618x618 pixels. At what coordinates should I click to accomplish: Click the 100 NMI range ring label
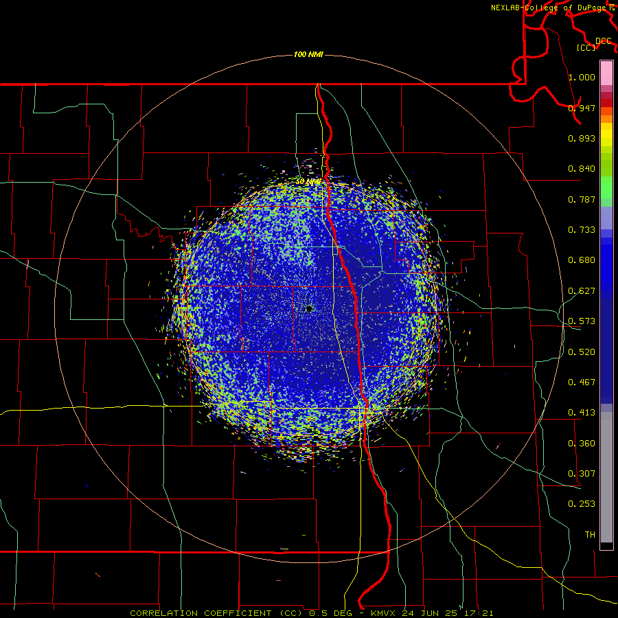pyautogui.click(x=308, y=54)
